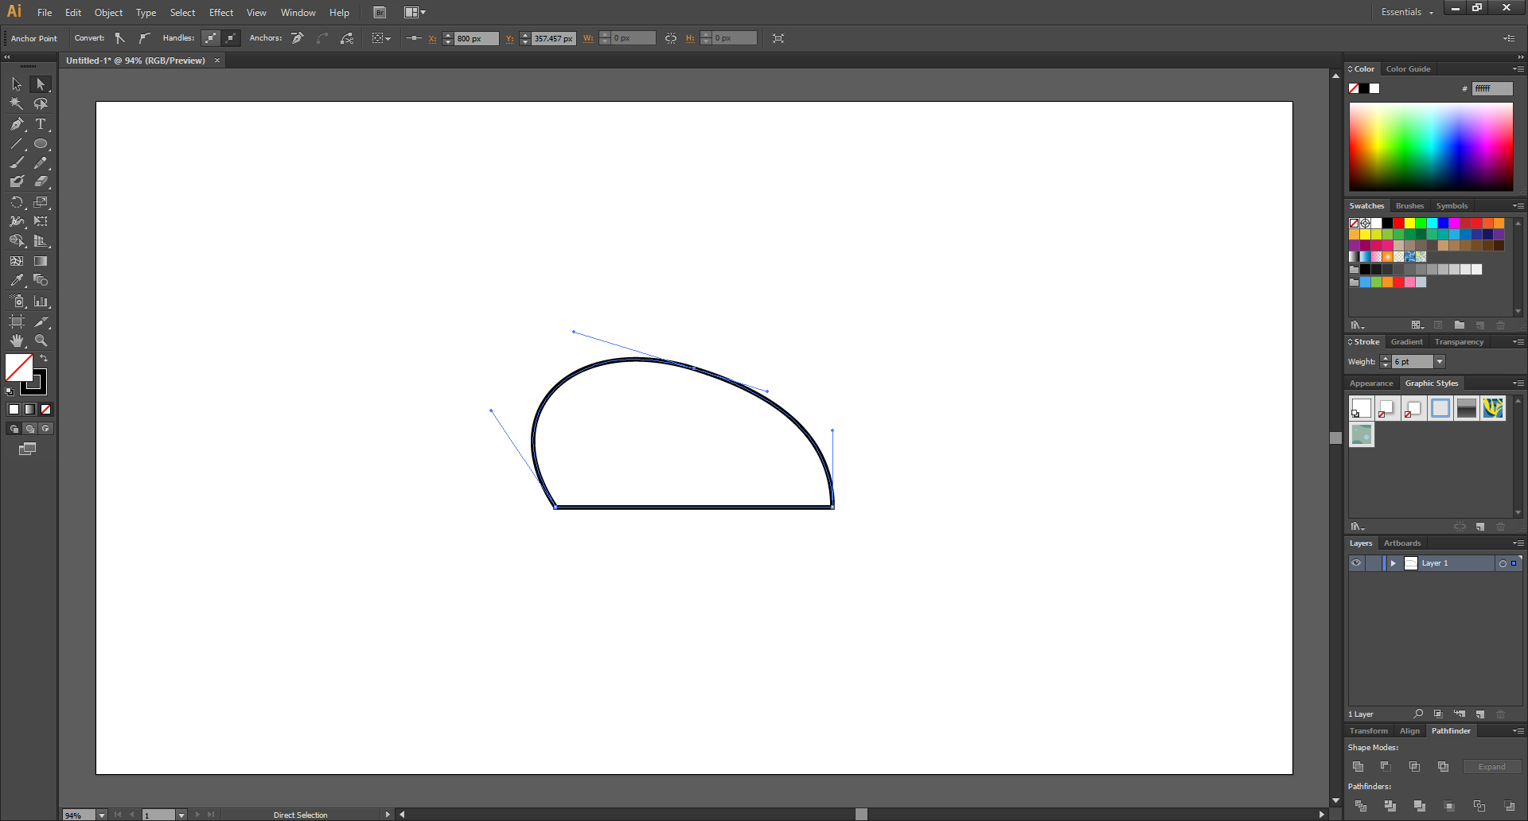Toggle constrain width and height proportions
Screen dimensions: 1528x821
point(671,38)
